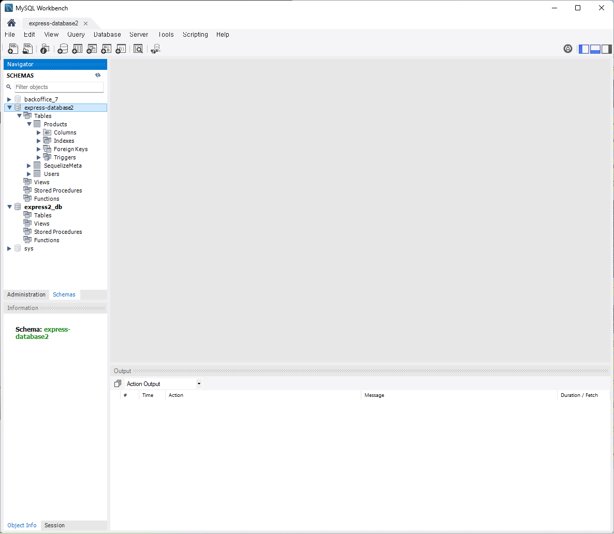
Task: Open the View menu
Action: click(x=51, y=35)
